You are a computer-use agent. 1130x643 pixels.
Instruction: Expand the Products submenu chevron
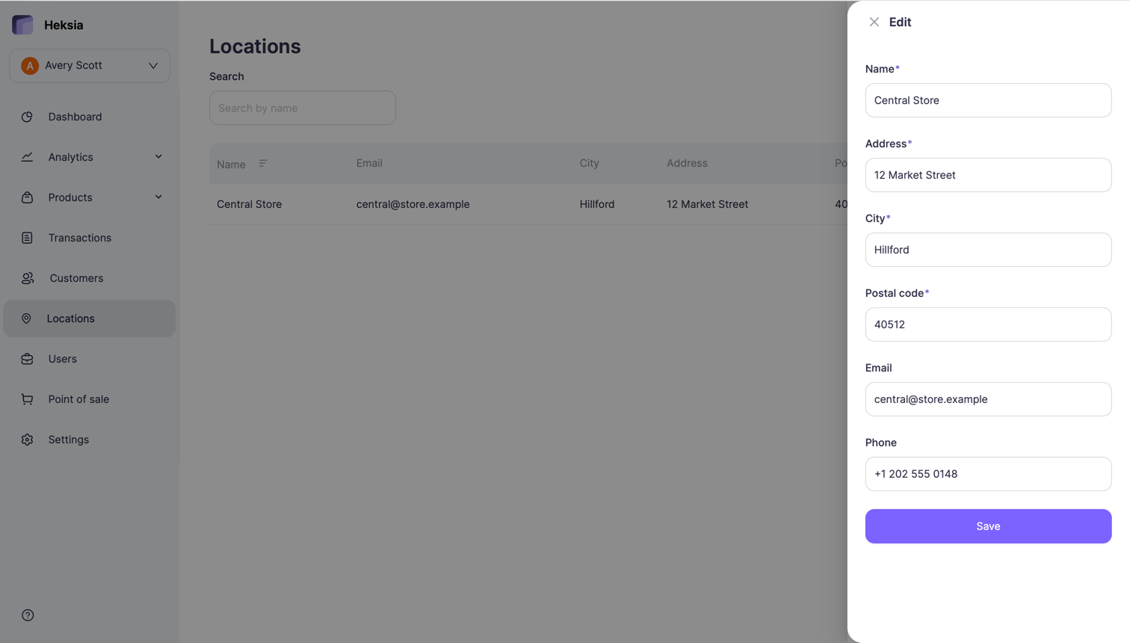(158, 197)
